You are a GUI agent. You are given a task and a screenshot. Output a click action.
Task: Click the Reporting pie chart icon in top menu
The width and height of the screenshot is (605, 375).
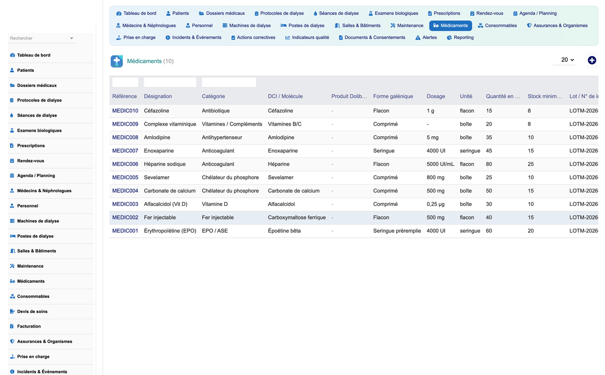click(x=449, y=37)
